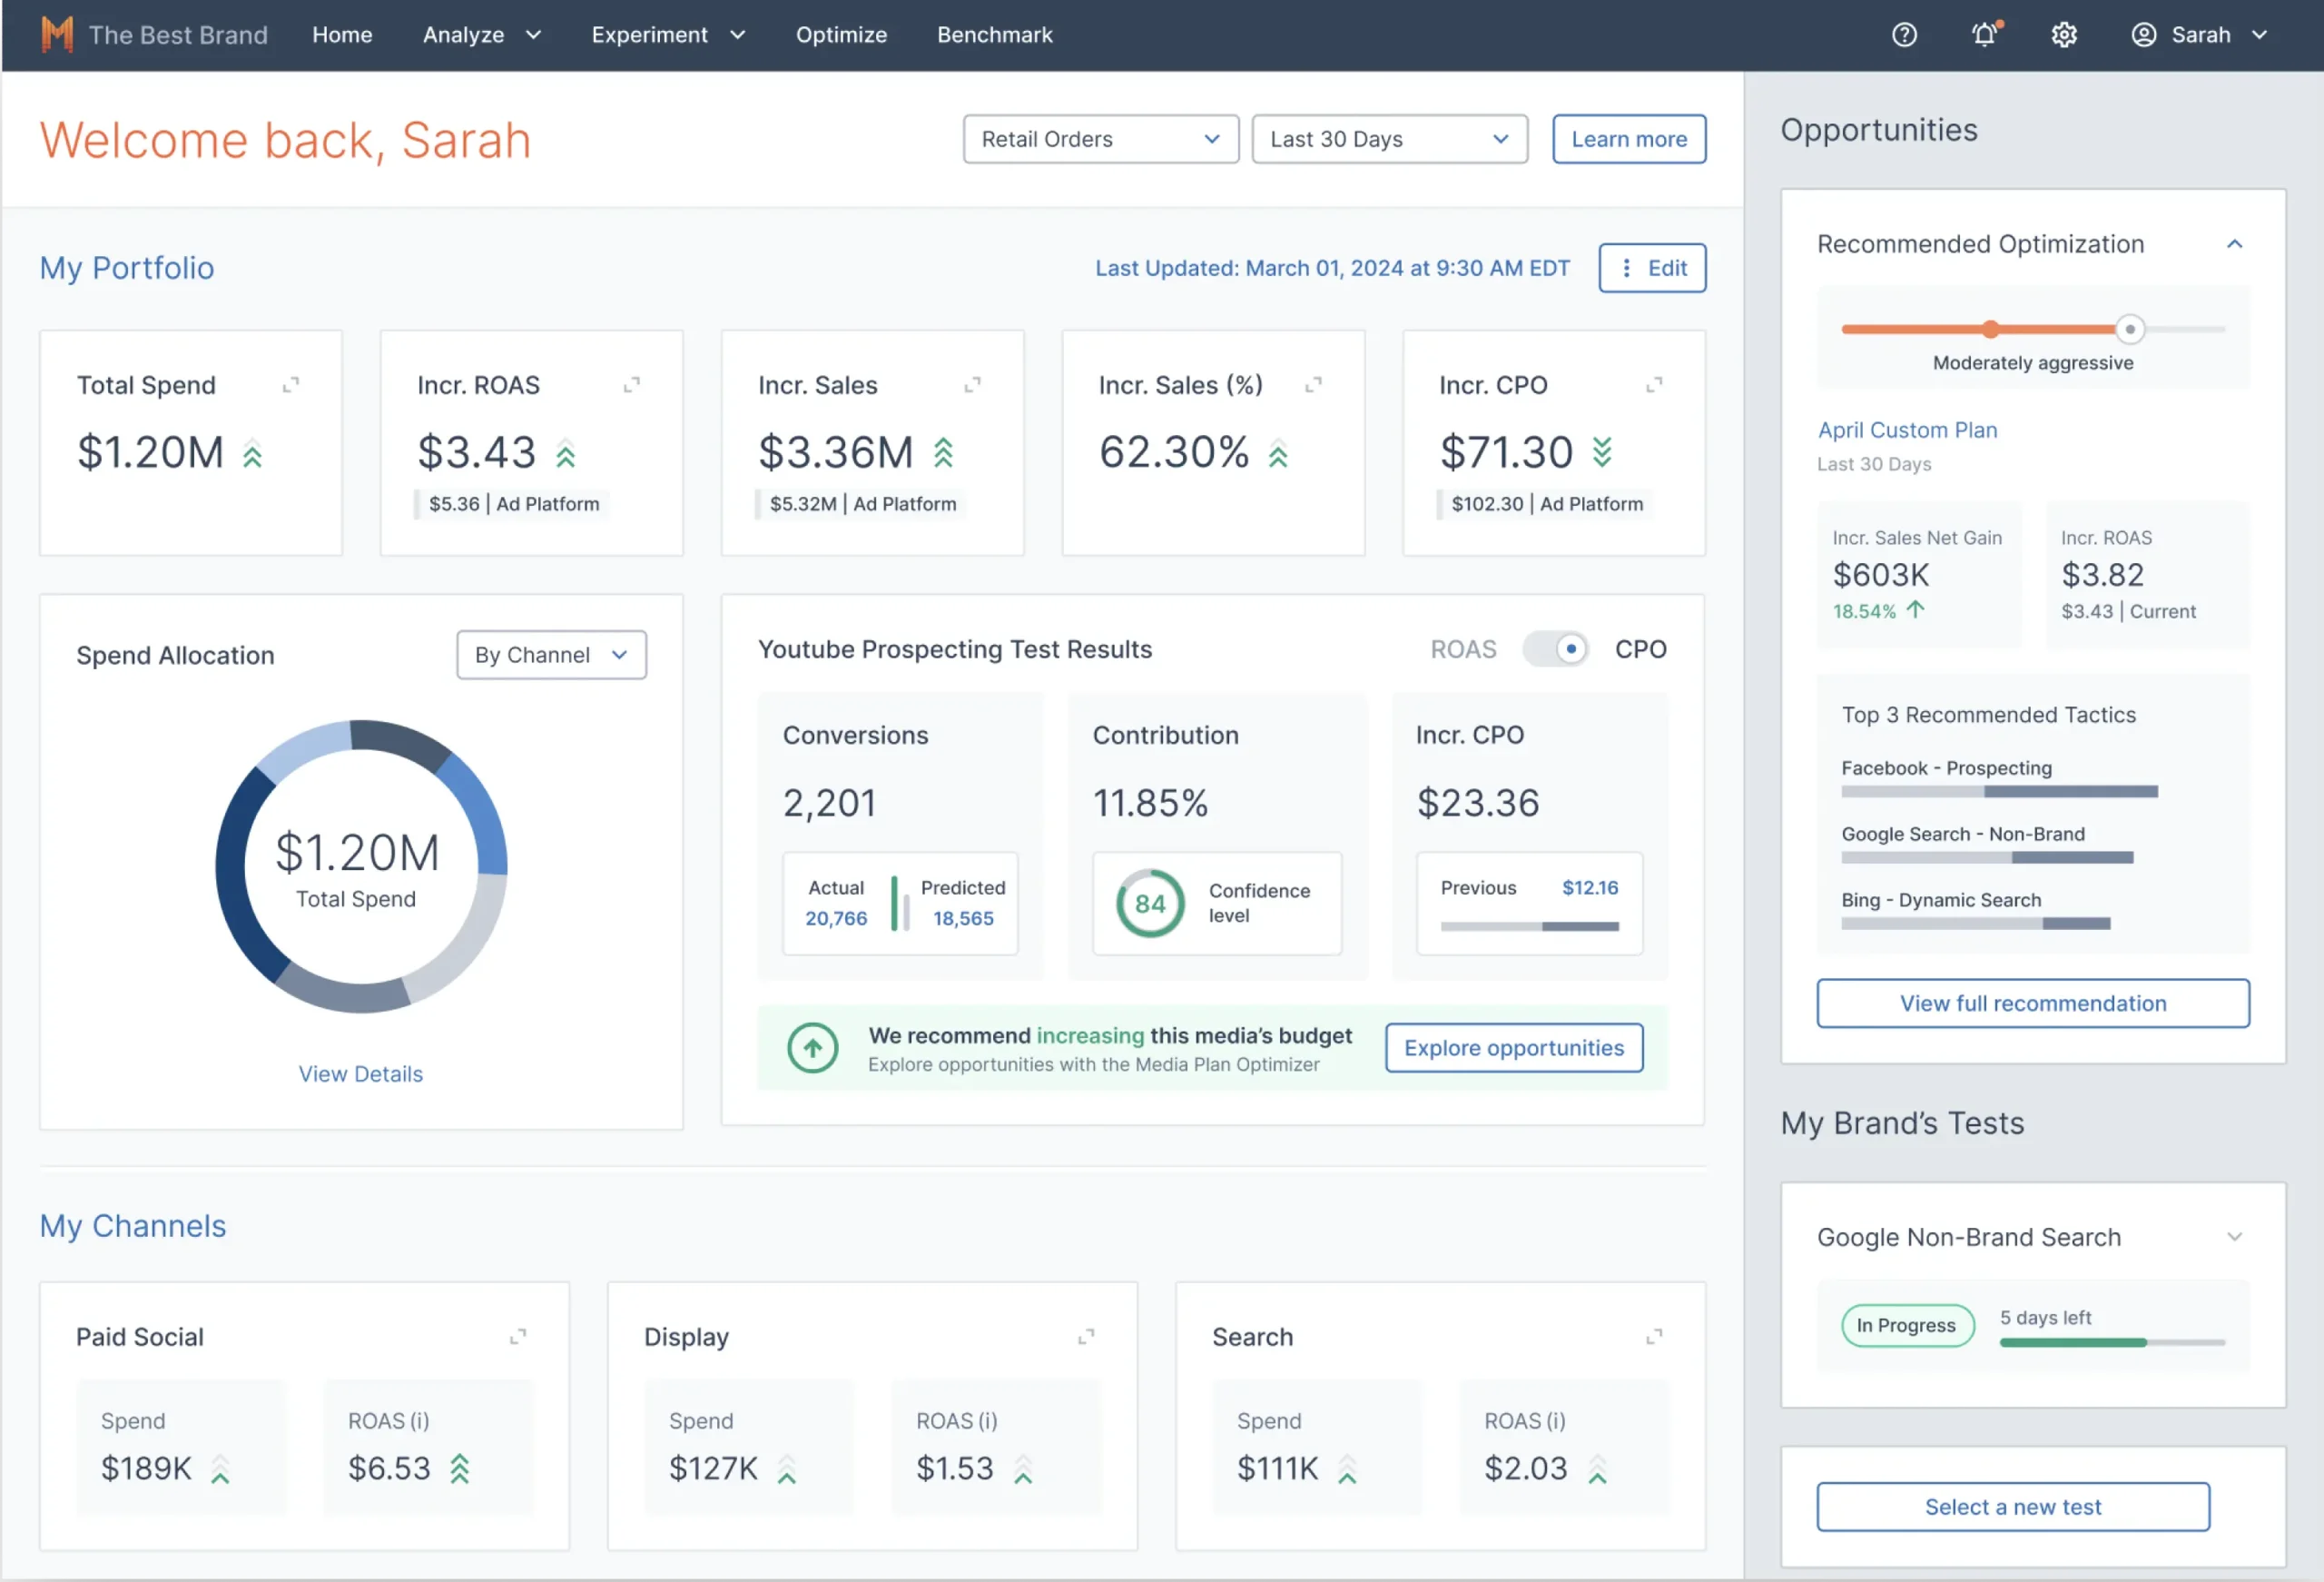Open the Analyze menu chevron
This screenshot has height=1582, width=2324.
point(534,35)
